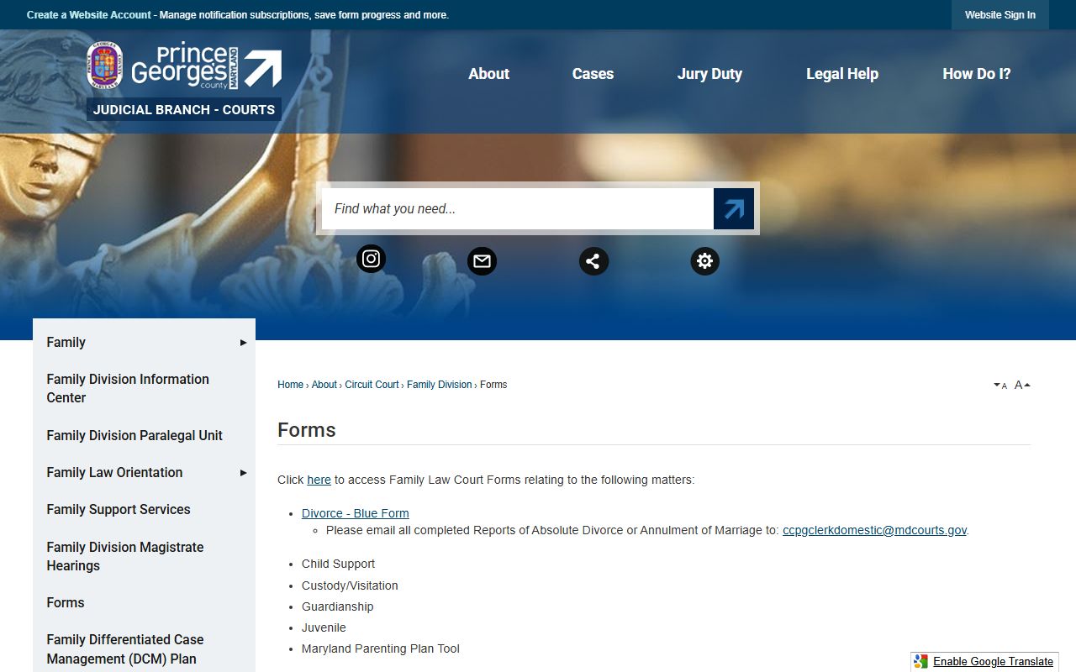Open Family Division Paralegal Unit page
The width and height of the screenshot is (1076, 672).
(134, 435)
